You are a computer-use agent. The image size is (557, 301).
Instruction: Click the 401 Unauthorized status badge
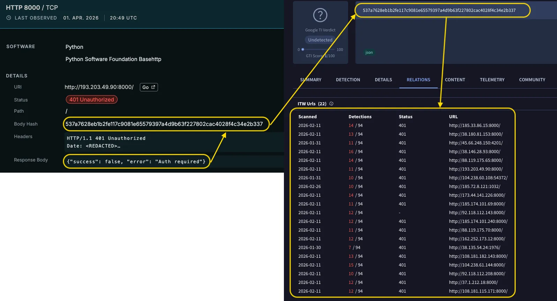(92, 100)
